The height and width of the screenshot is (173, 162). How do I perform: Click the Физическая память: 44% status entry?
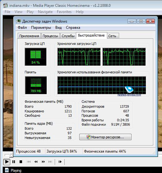[105, 151]
